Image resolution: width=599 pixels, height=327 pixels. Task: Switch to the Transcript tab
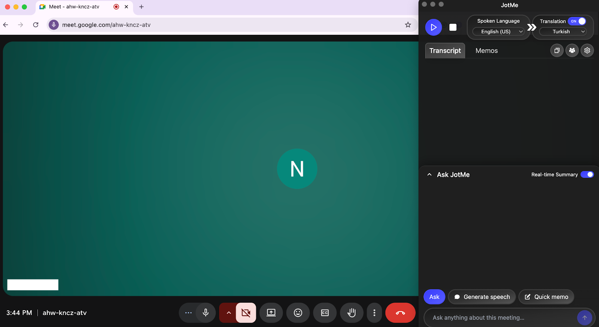coord(445,51)
